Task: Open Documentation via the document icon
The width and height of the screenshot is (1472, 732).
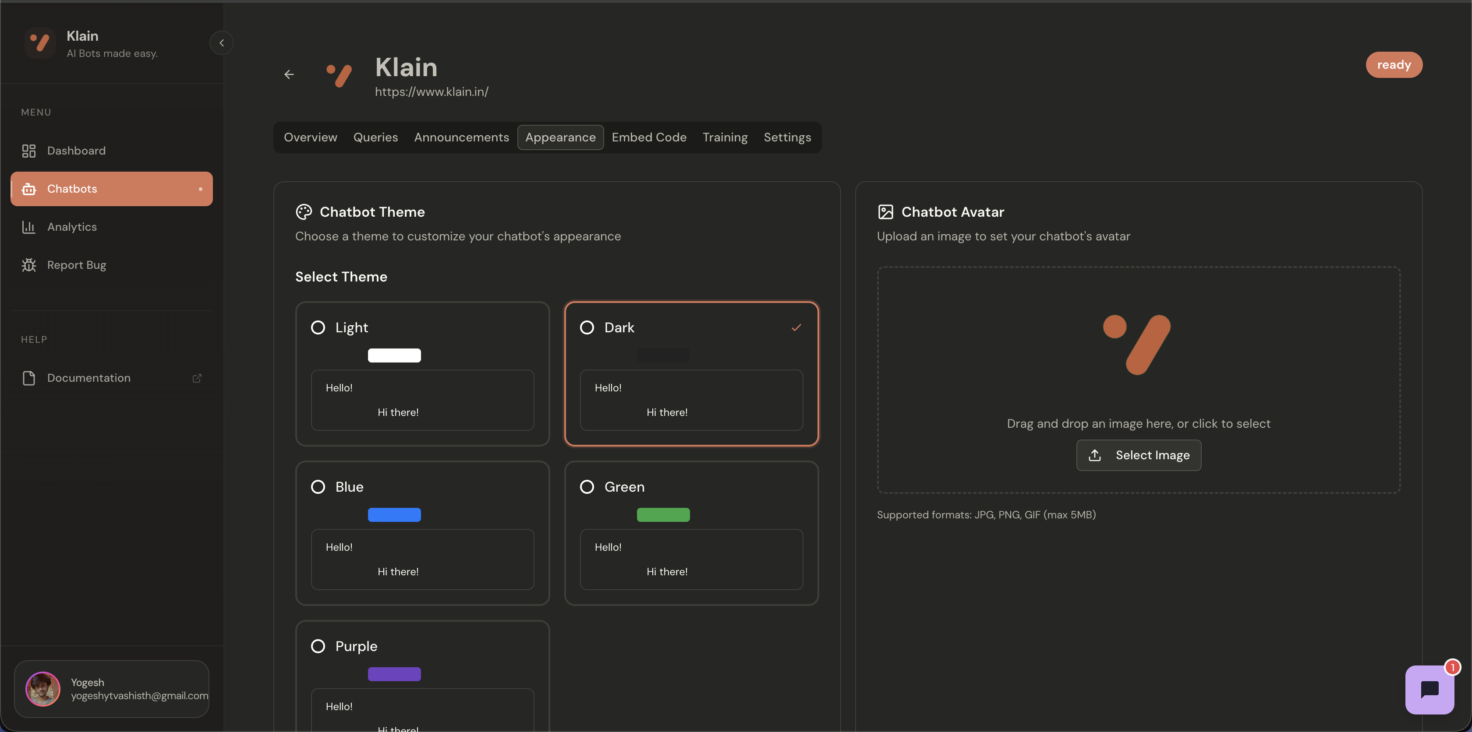Action: pyautogui.click(x=28, y=377)
